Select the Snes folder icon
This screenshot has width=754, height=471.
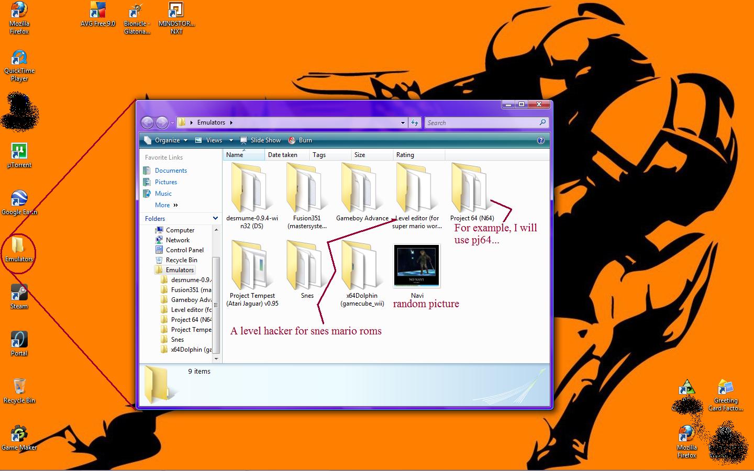point(307,270)
